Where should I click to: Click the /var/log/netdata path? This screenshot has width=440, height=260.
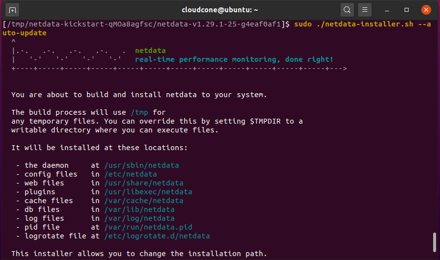tap(139, 218)
